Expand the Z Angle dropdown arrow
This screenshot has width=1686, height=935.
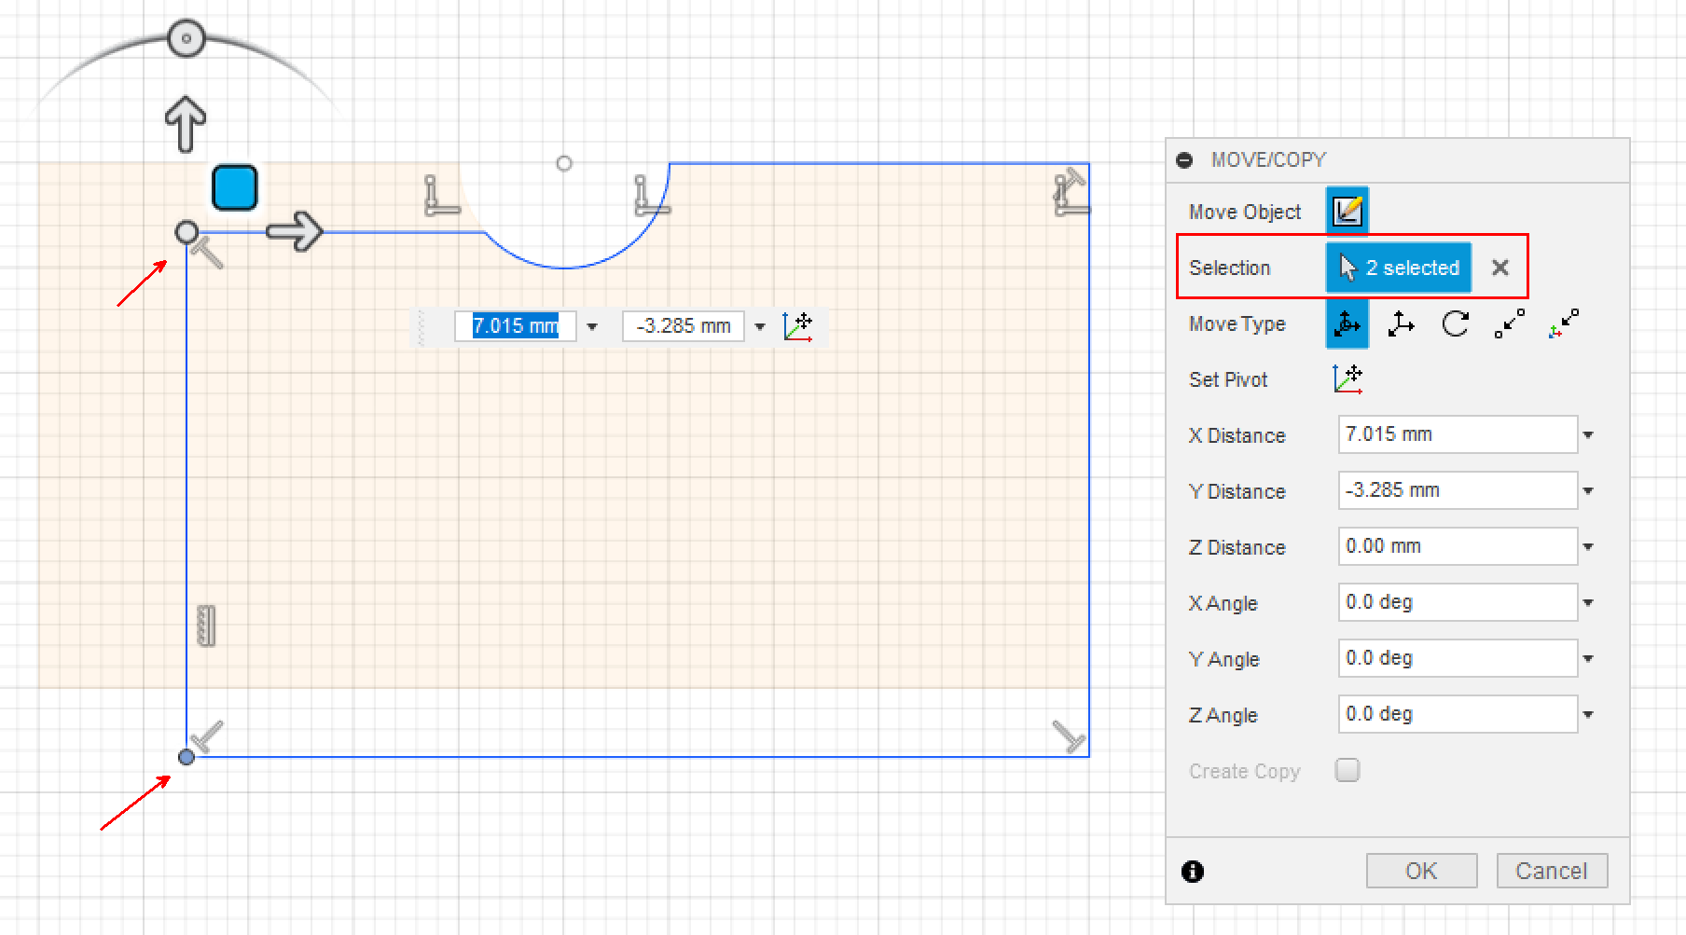pyautogui.click(x=1588, y=715)
